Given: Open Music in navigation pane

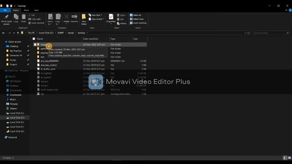Looking at the screenshot, I should (x=13, y=99).
